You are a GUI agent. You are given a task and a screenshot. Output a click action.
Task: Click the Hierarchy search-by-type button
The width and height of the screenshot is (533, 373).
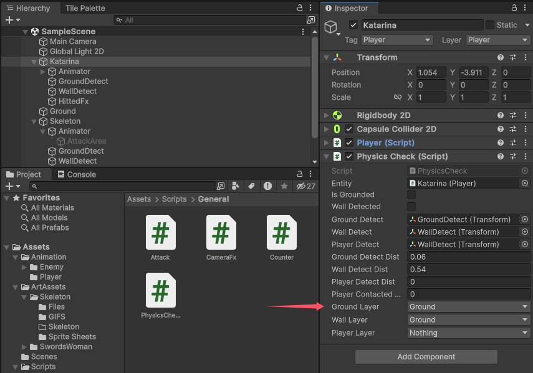coord(311,20)
